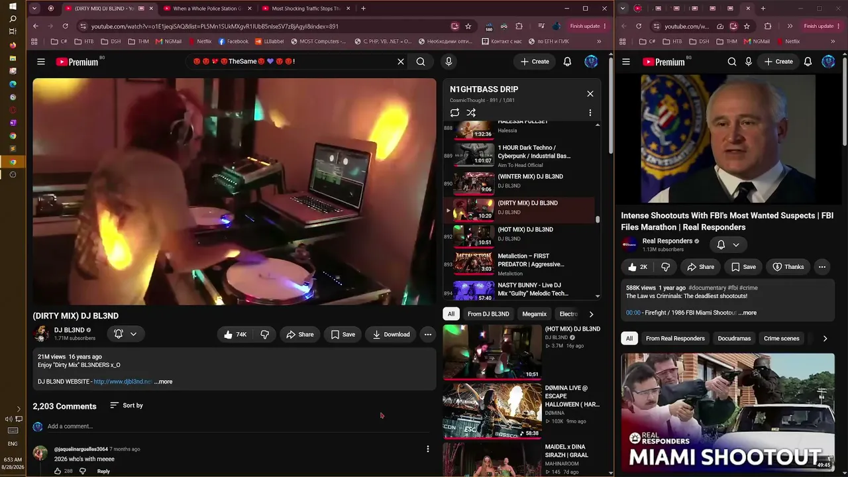Viewport: 848px width, 477px height.
Task: Open Windows search from the taskbar
Action: pos(13,19)
